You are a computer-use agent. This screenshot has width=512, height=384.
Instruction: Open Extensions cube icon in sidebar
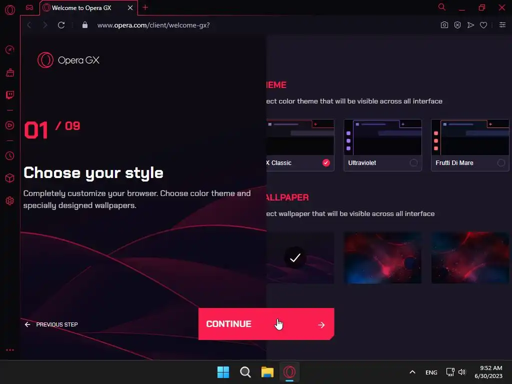point(10,178)
